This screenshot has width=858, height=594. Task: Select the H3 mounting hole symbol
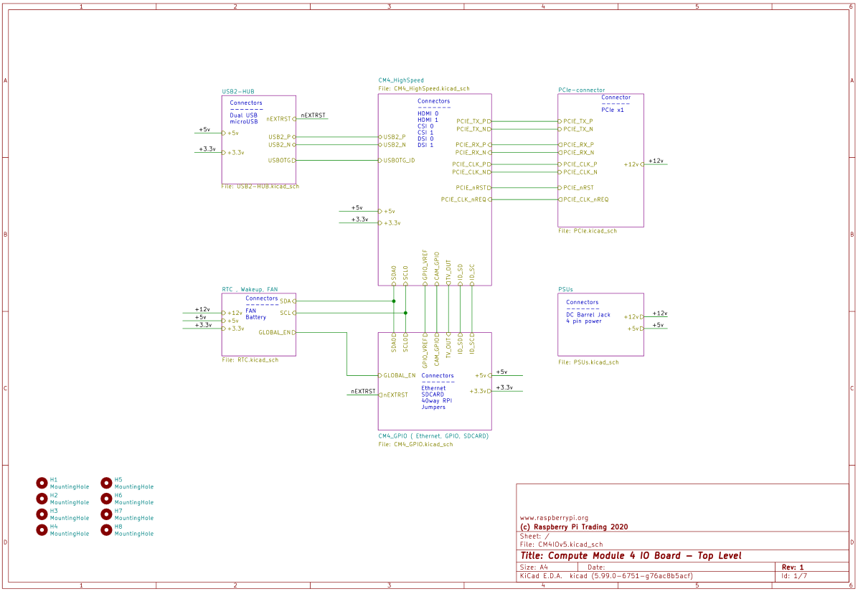tap(42, 514)
